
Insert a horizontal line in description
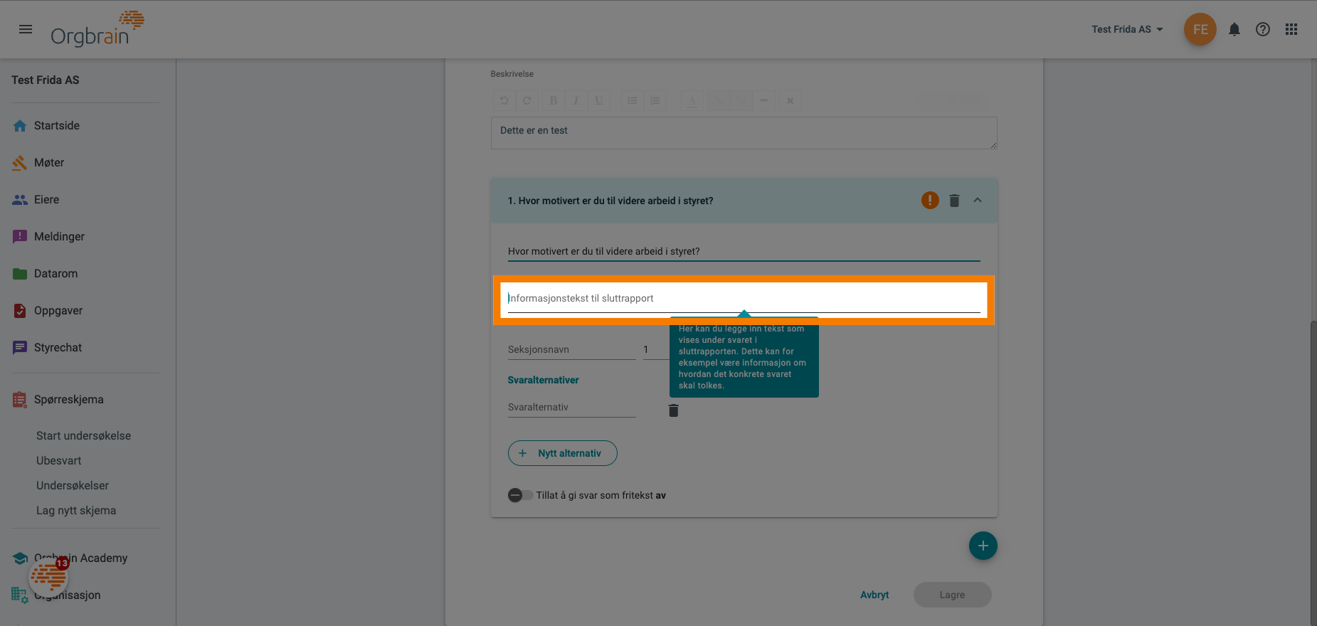763,100
